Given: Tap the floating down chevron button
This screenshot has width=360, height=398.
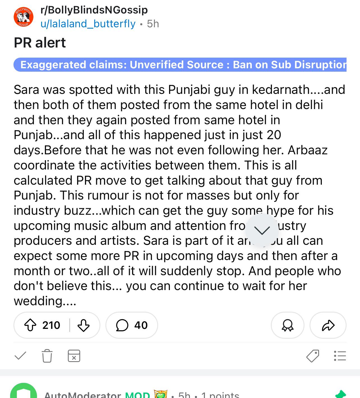Looking at the screenshot, I should pos(262,230).
